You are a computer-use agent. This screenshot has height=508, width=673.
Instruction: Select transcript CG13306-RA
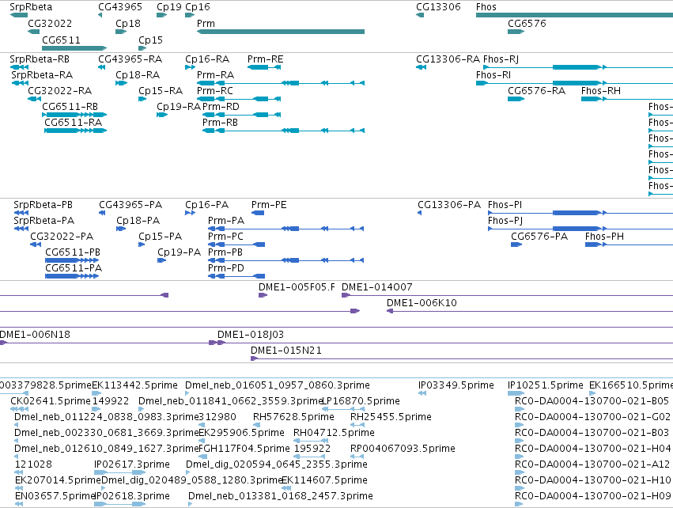pyautogui.click(x=448, y=59)
